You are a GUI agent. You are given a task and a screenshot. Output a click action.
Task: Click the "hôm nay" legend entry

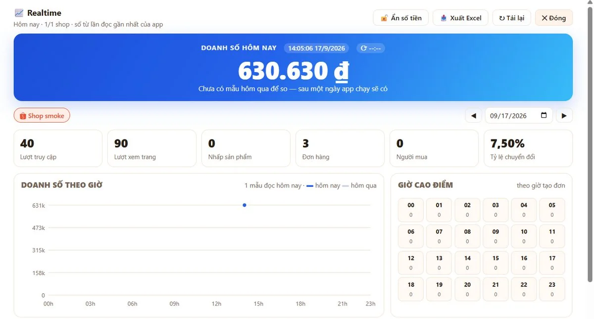(324, 185)
